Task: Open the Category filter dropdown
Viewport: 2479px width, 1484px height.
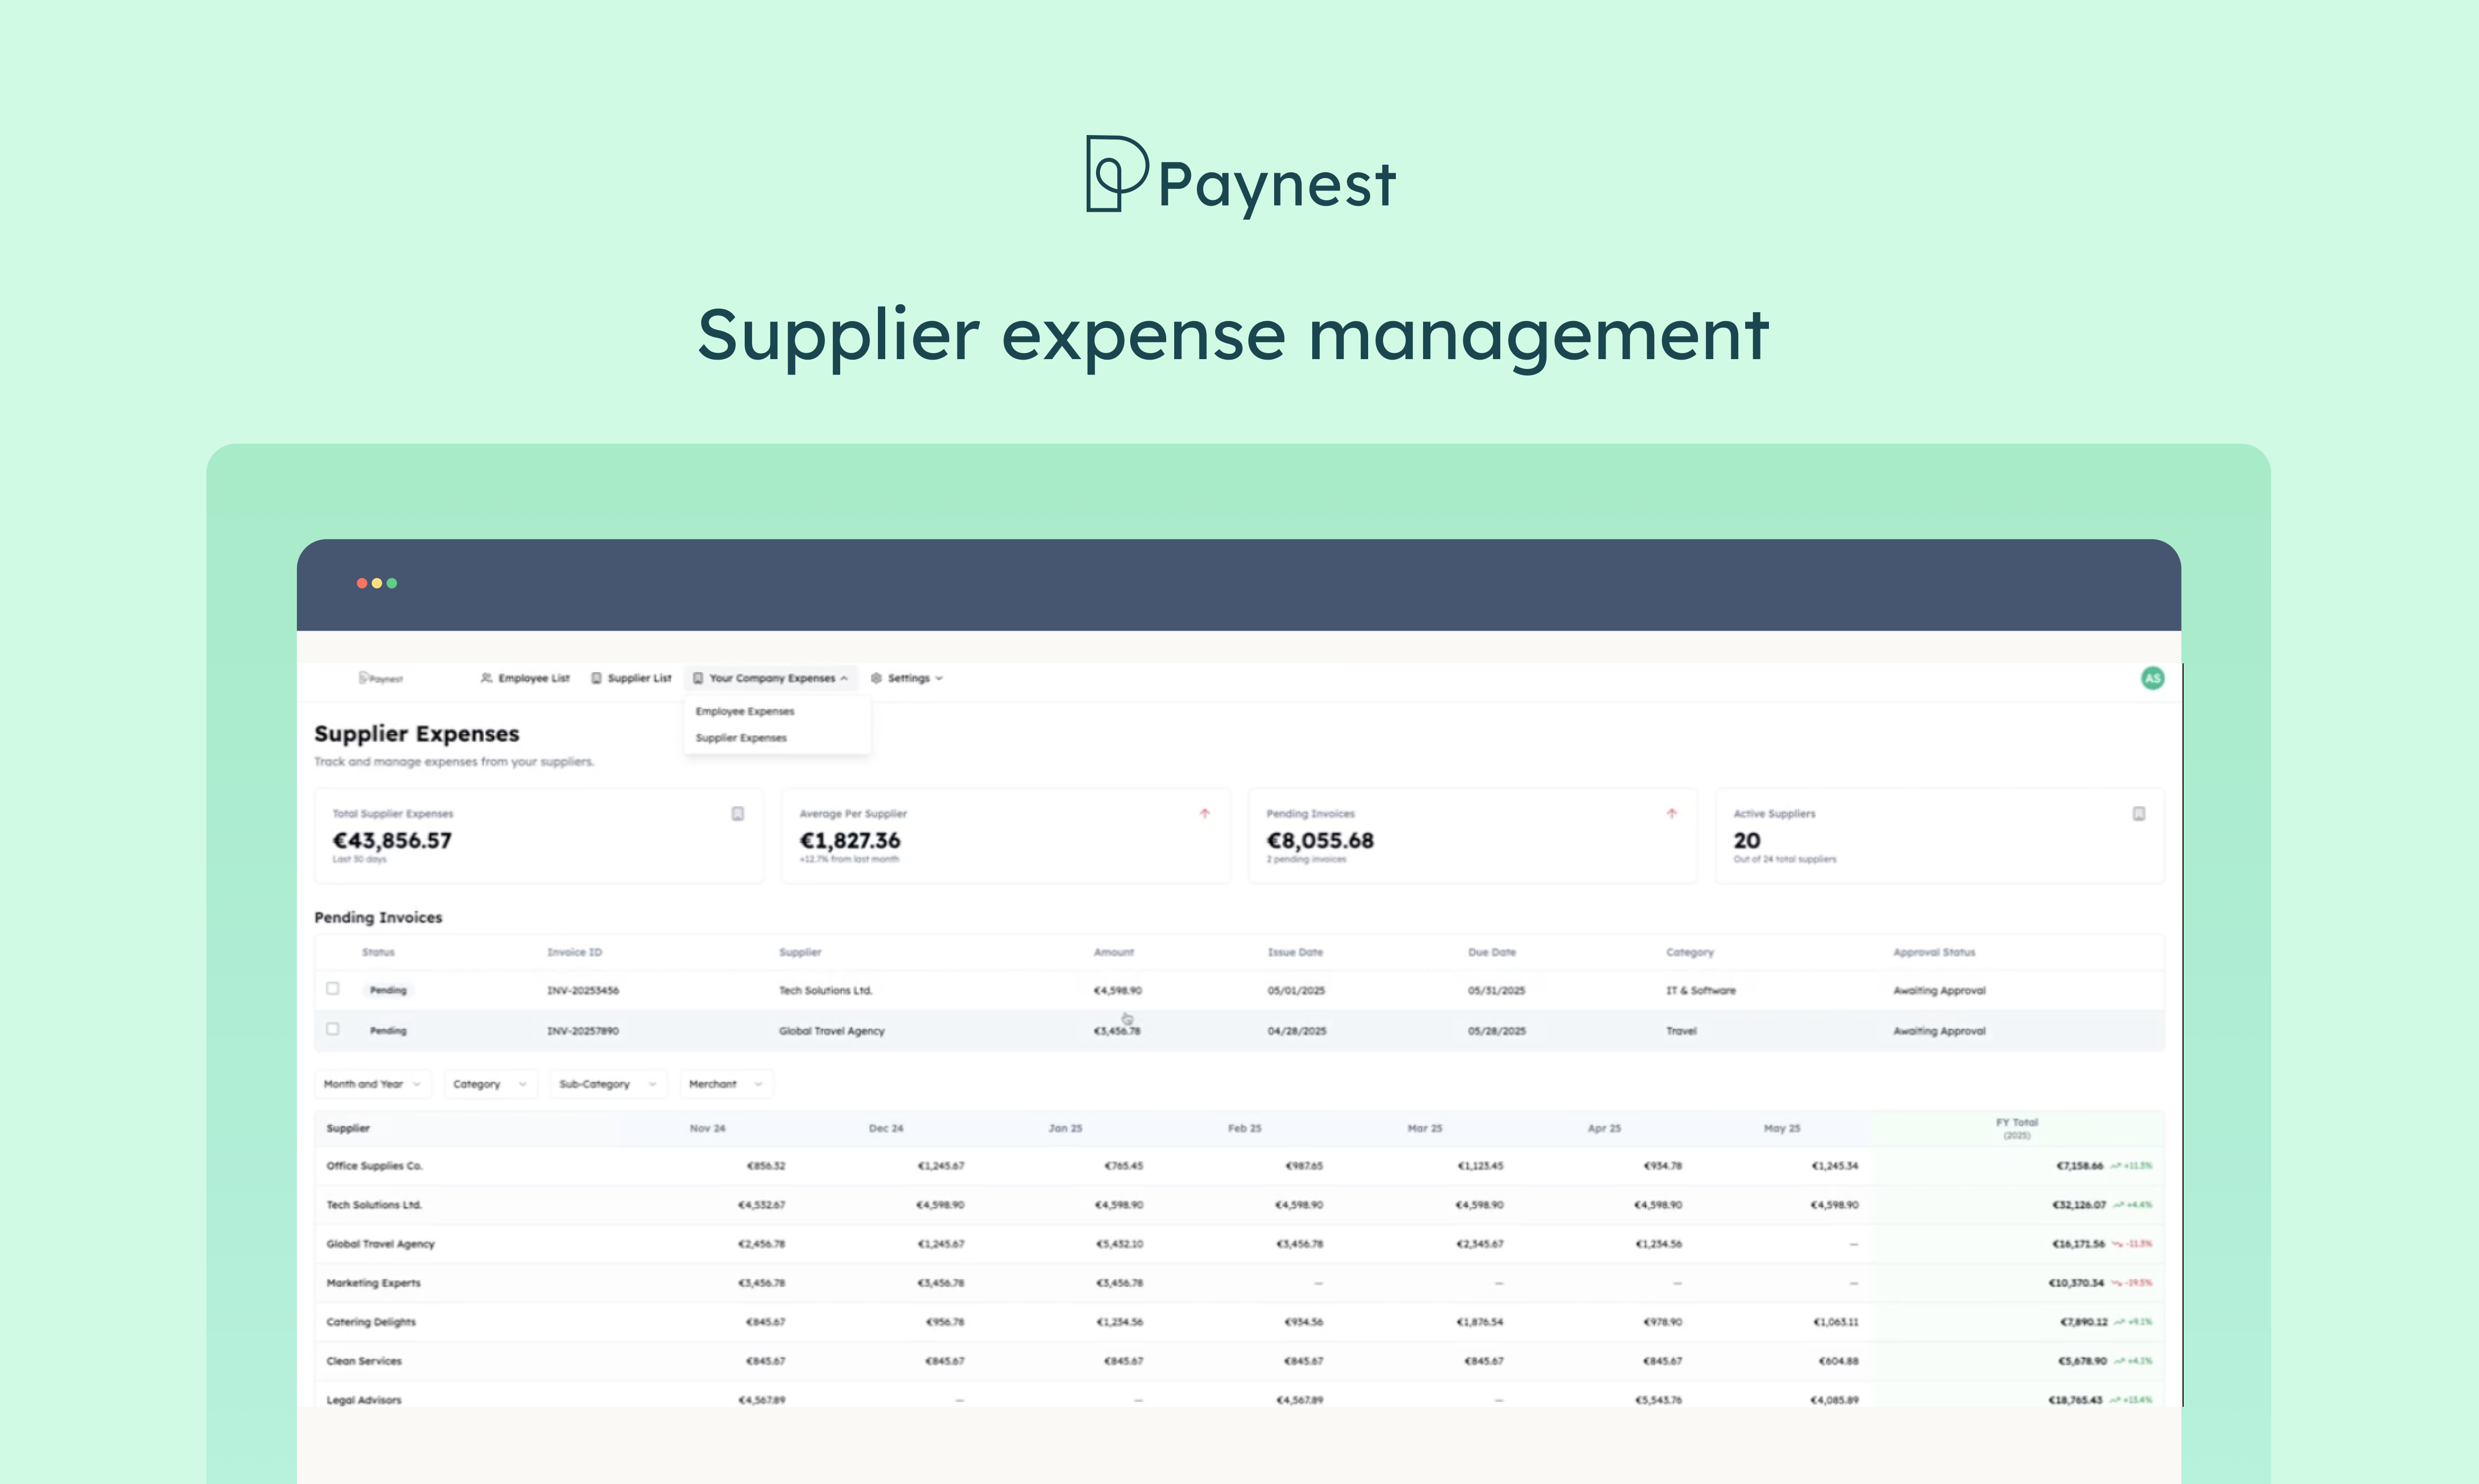Action: click(489, 1084)
